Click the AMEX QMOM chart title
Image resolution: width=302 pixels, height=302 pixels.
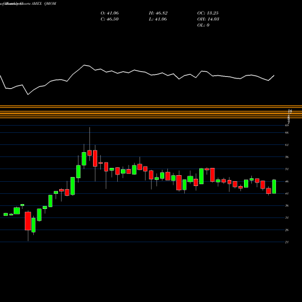click(x=43, y=4)
